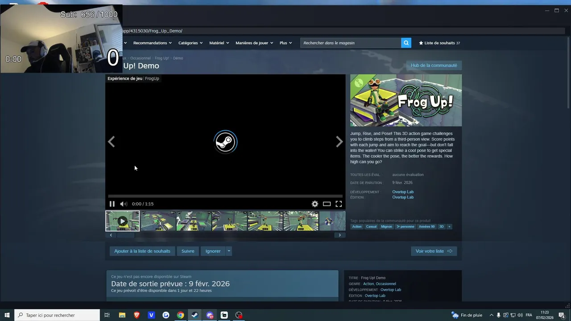This screenshot has width=571, height=321.
Task: Open Windows Start menu
Action: pos(7,315)
